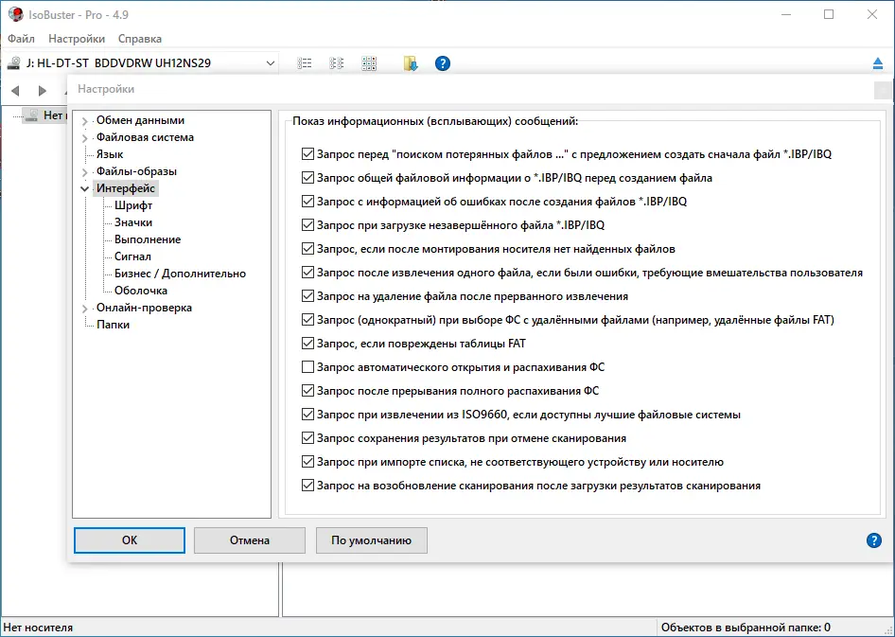This screenshot has width=895, height=637.
Task: Expand the 'Файловая система' tree node arrow
Action: pos(85,138)
